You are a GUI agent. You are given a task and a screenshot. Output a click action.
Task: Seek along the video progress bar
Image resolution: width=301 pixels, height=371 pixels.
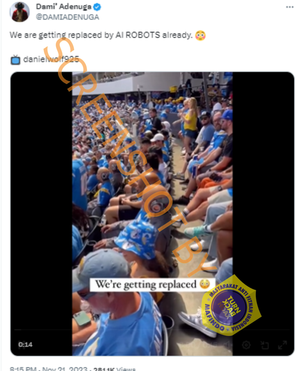pyautogui.click(x=152, y=329)
